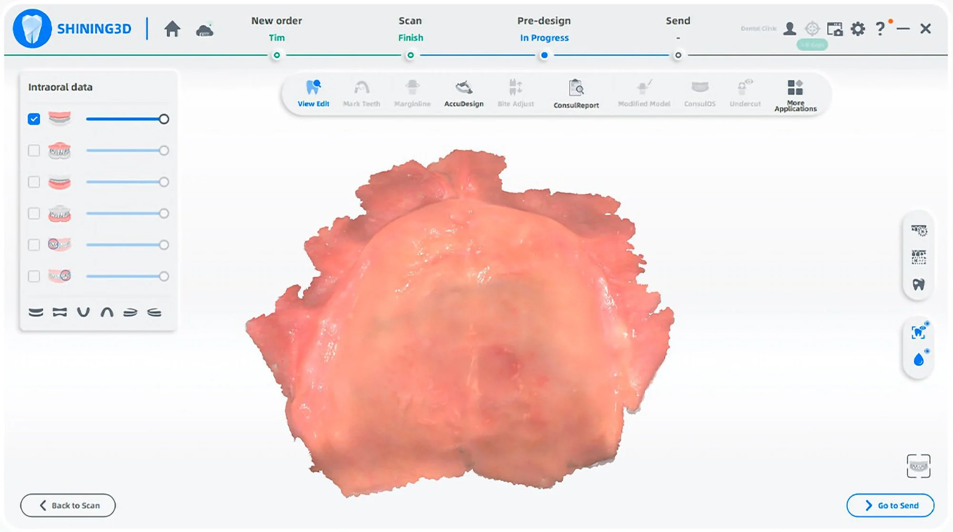Open the cloud scanner icon next to home
The height and width of the screenshot is (532, 953).
(204, 30)
